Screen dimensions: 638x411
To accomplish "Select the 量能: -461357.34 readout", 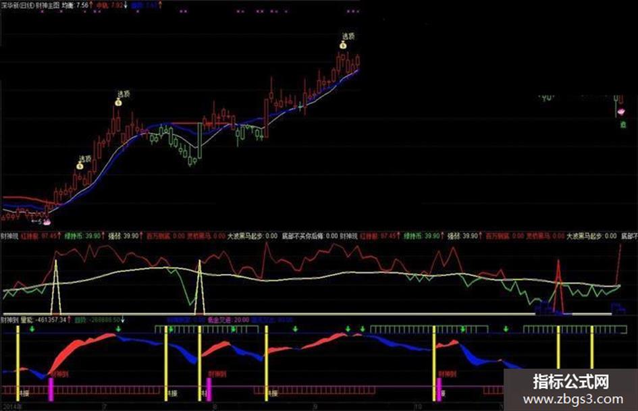I will tap(43, 320).
